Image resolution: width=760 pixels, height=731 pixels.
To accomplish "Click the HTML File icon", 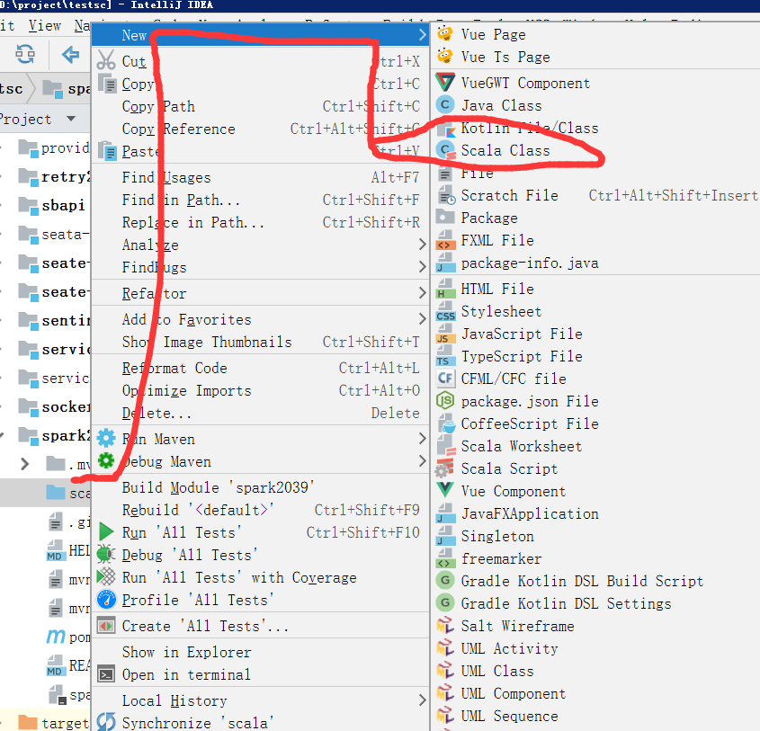I will (x=445, y=289).
